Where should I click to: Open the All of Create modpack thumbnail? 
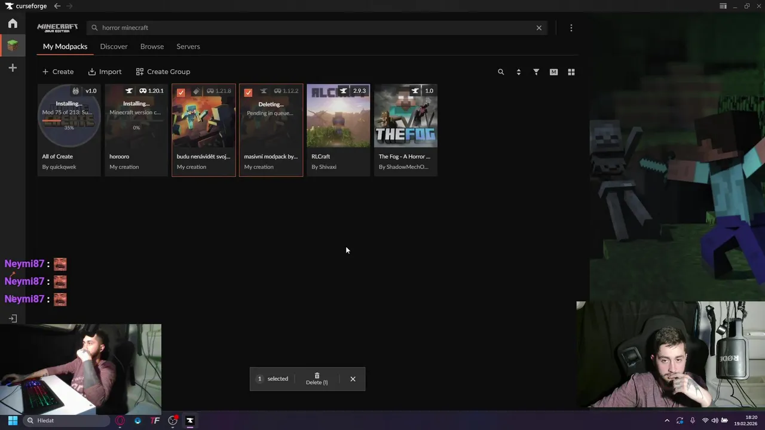[69, 116]
